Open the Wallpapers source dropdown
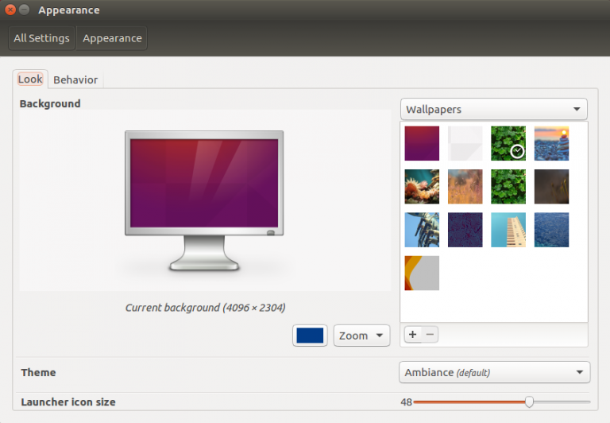 click(493, 110)
